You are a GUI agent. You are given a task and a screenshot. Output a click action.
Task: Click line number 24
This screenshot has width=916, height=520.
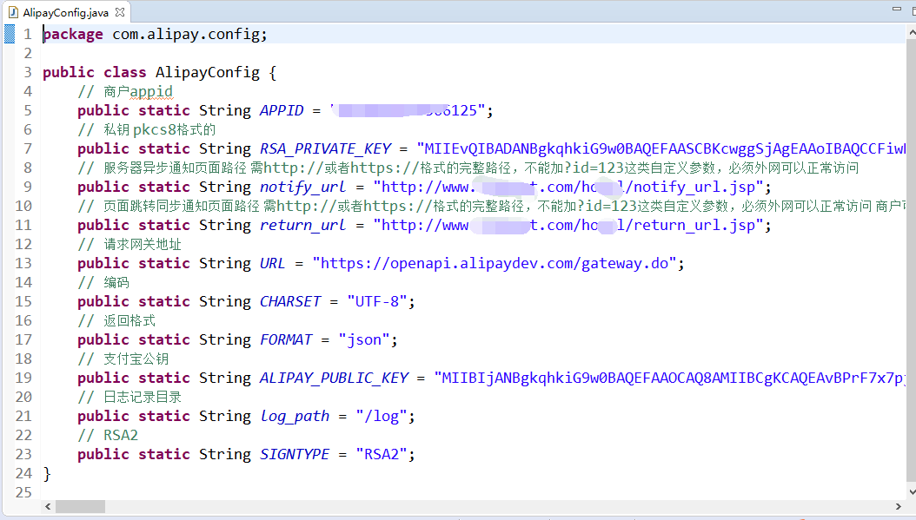pyautogui.click(x=23, y=473)
